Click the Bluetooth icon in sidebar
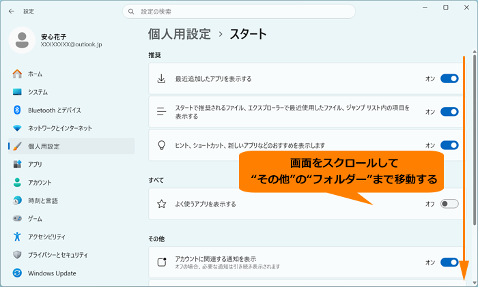Viewport: 478px width, 287px height. coord(17,110)
